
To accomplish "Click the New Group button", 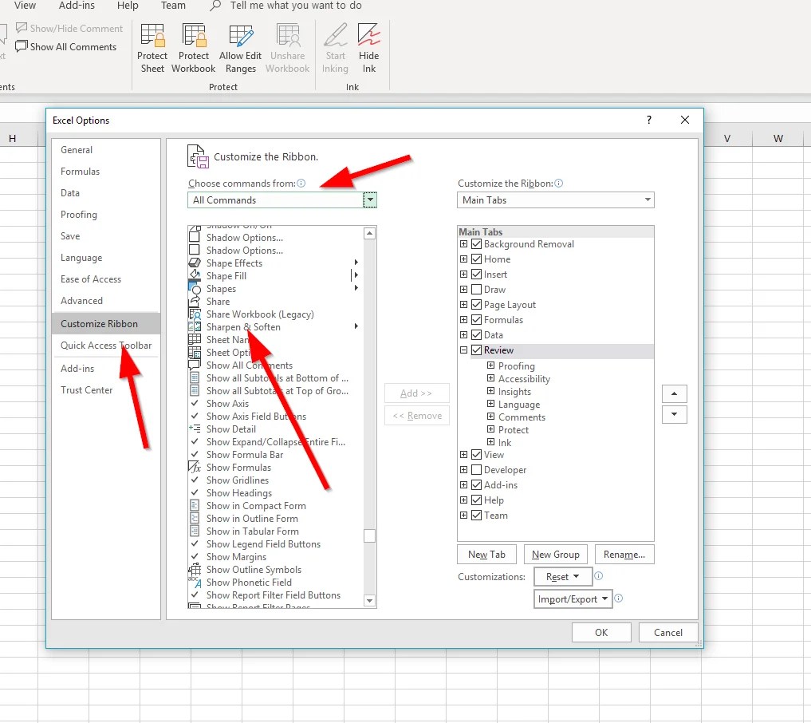I will click(555, 554).
